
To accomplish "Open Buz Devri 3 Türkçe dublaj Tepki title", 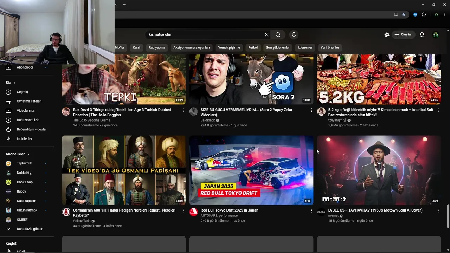I will pyautogui.click(x=122, y=112).
